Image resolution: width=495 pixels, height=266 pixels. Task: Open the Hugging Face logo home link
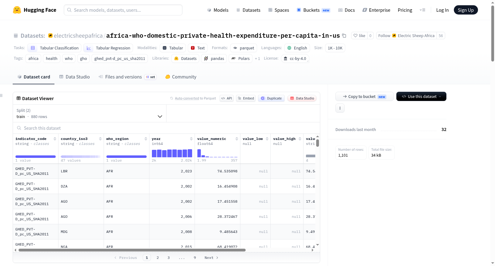coord(35,10)
